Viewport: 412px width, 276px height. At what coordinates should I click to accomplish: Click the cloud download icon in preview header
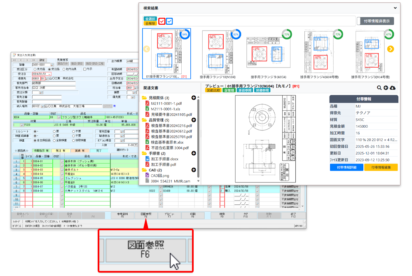point(393,88)
